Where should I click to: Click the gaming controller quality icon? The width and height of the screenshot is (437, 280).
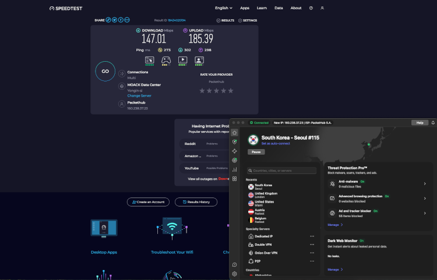[x=166, y=60]
